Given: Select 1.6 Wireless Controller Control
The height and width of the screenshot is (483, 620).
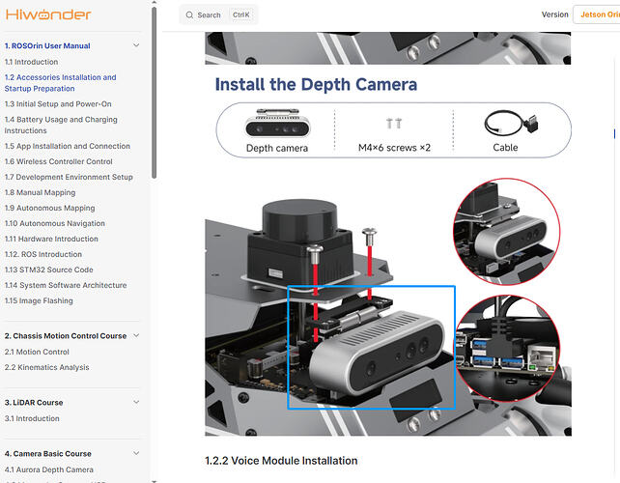Looking at the screenshot, I should (59, 161).
